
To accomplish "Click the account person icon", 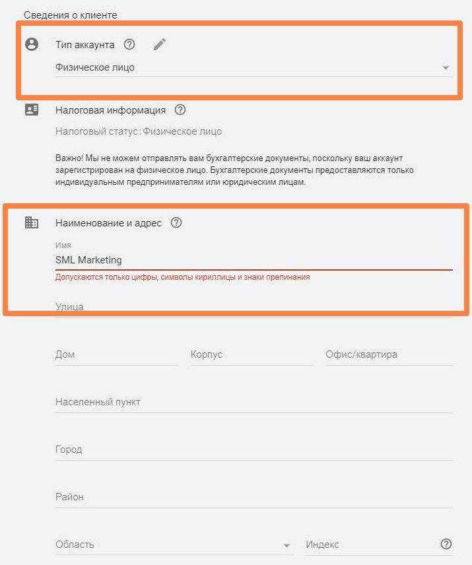I will [32, 44].
